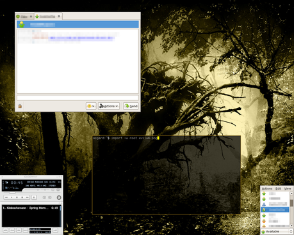Select the Klabautamann Spring Morning playlist entry

31,208
